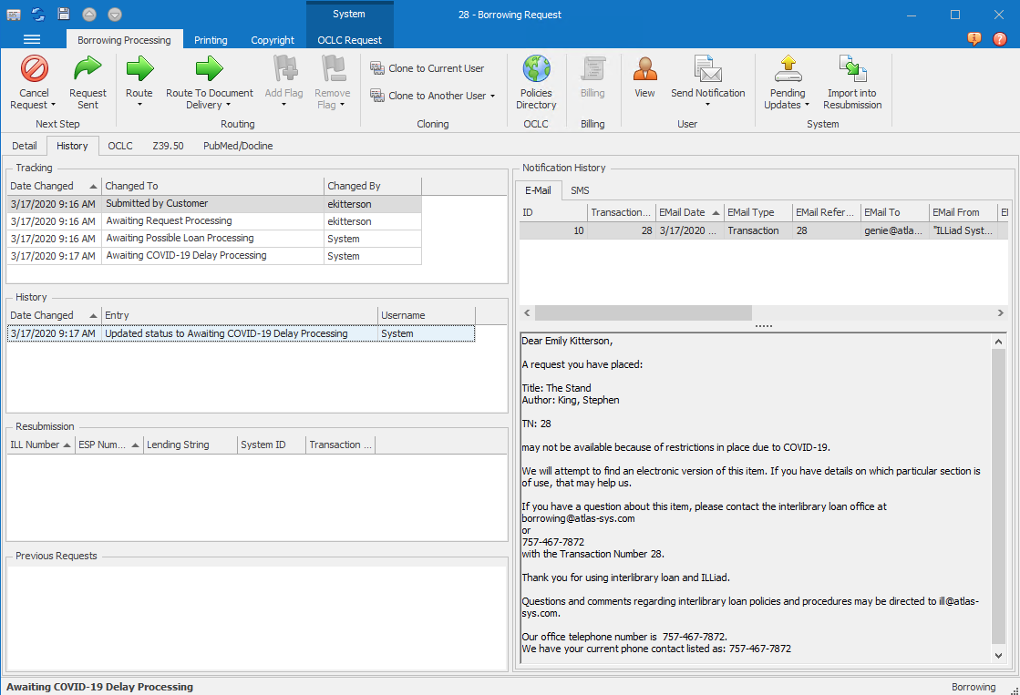
Task: Click Clone to Current User button
Action: click(x=427, y=68)
